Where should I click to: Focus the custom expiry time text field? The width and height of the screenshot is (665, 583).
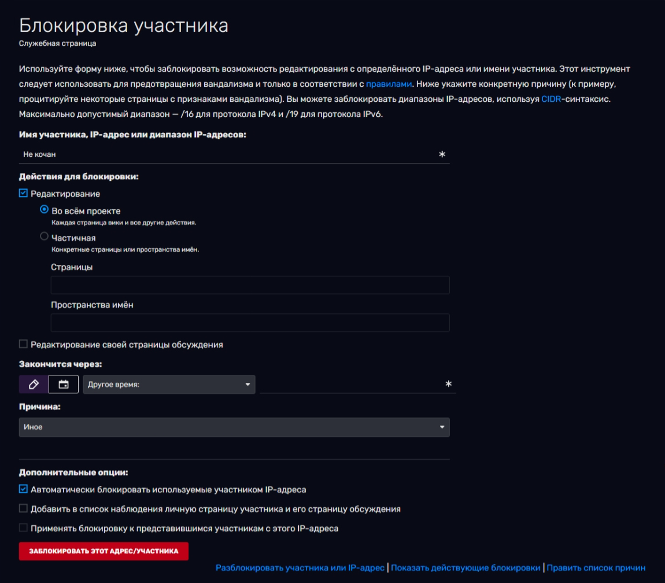pyautogui.click(x=357, y=385)
